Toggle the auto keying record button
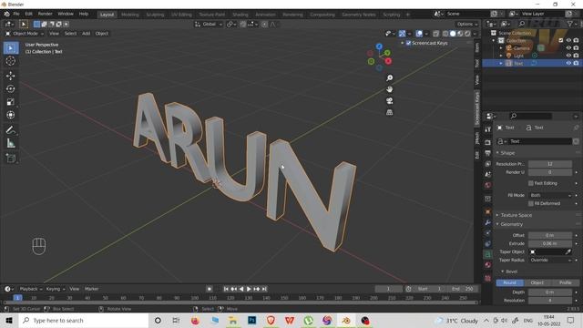This screenshot has width=583, height=328. click(210, 289)
